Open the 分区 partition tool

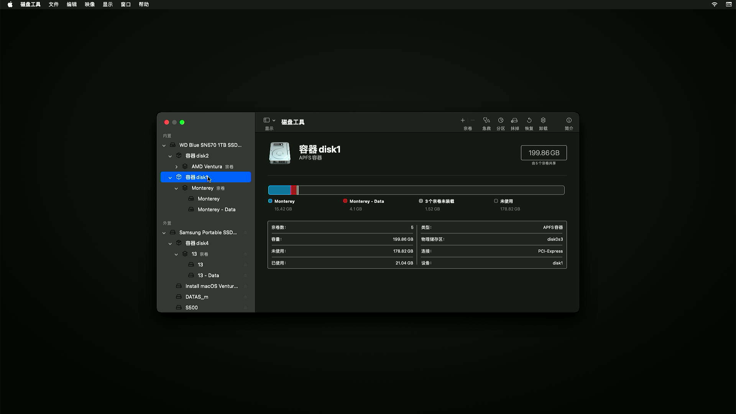pos(501,123)
